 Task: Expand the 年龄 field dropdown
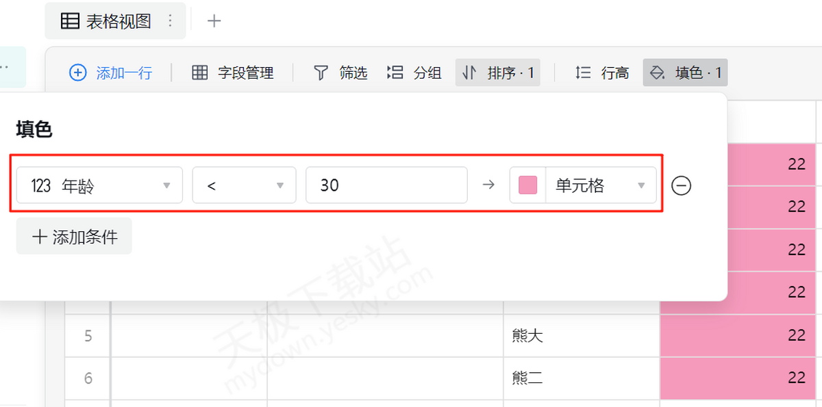click(x=99, y=185)
